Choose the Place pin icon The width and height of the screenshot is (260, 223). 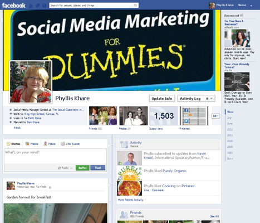pyautogui.click(x=45, y=144)
